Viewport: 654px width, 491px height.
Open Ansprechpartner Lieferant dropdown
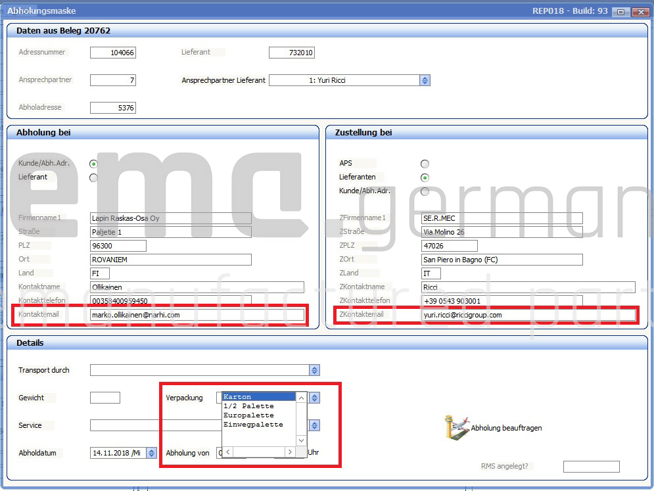tap(425, 80)
